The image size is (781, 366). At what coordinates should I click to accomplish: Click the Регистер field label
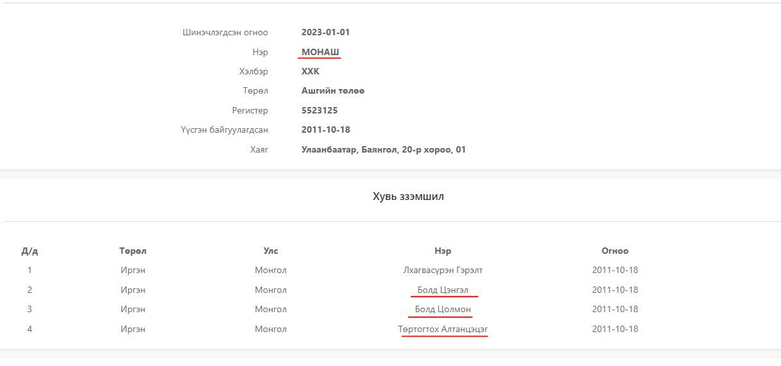(250, 110)
